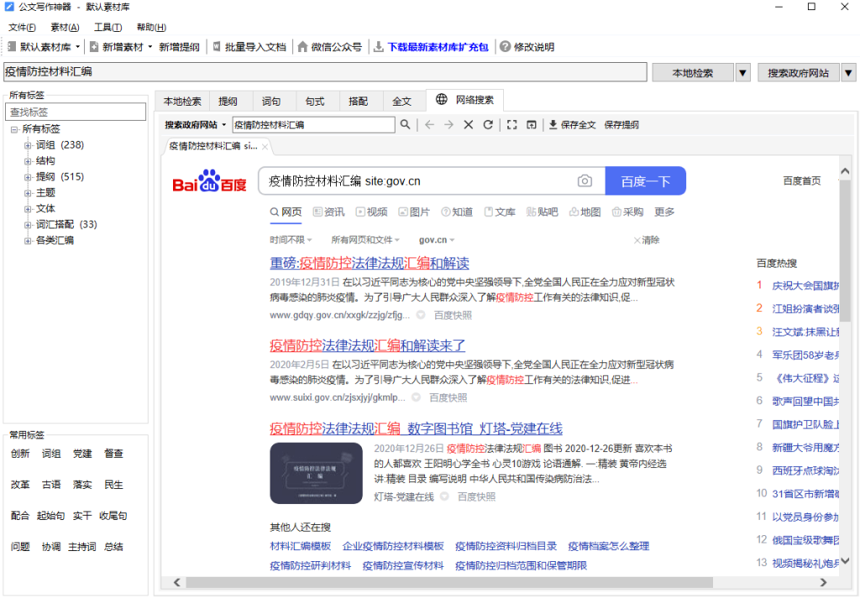The image size is (860, 598).
Task: Go back using the browser back arrow
Action: coord(428,124)
